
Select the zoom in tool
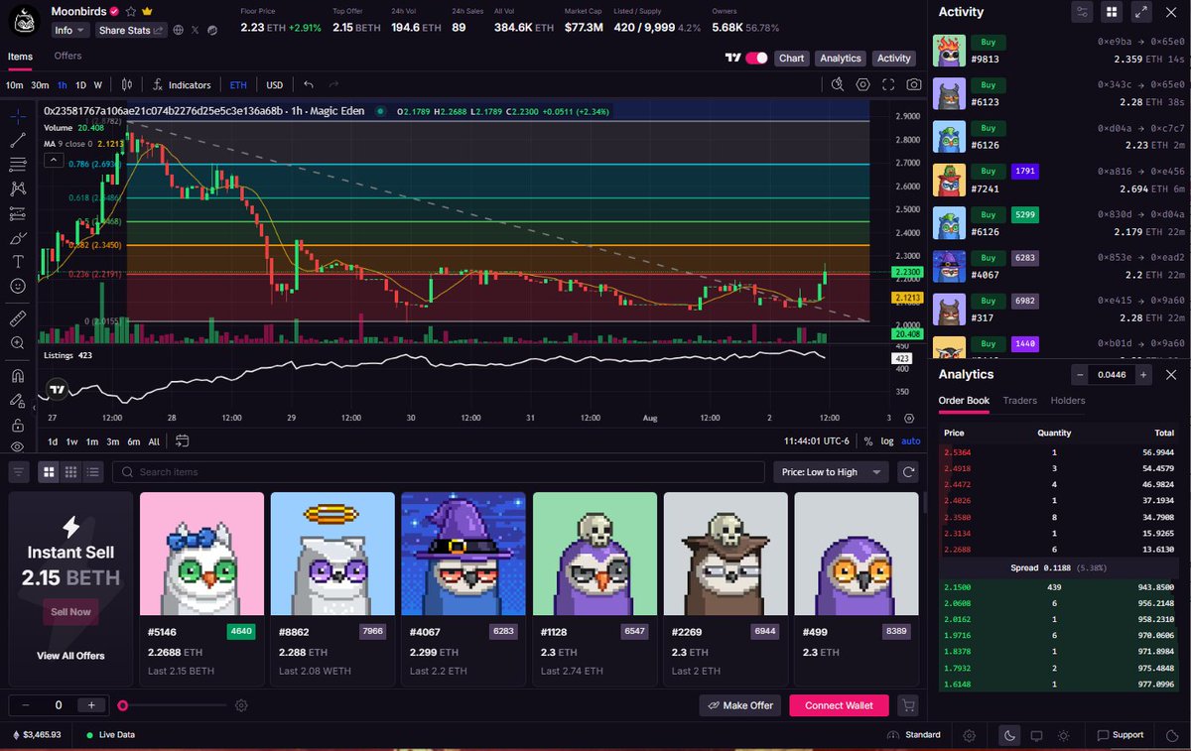pyautogui.click(x=18, y=342)
